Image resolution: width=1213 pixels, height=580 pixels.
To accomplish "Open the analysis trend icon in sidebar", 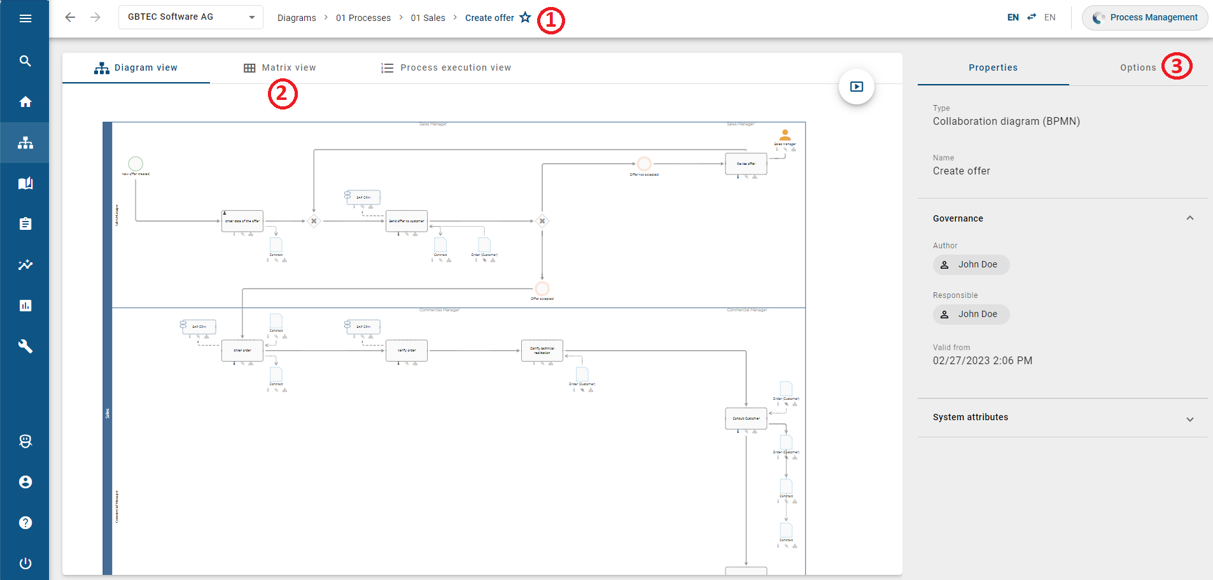I will 25,265.
